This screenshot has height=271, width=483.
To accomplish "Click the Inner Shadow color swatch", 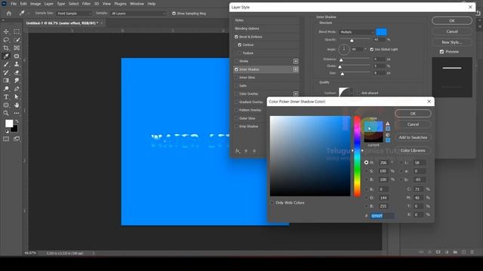I will 381,32.
